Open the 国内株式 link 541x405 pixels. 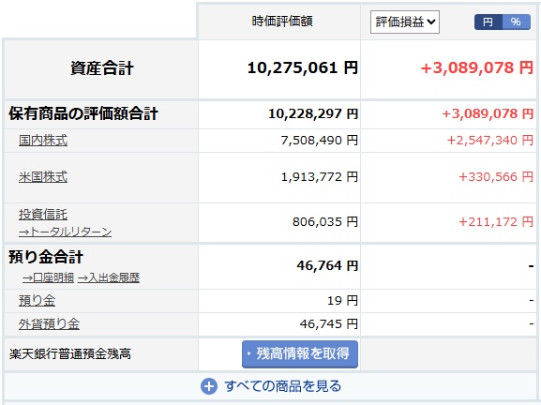coord(43,141)
